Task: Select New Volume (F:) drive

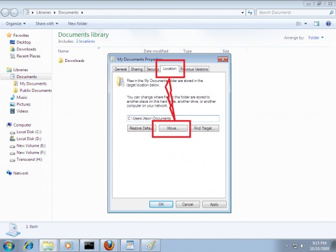Action: pyautogui.click(x=31, y=152)
